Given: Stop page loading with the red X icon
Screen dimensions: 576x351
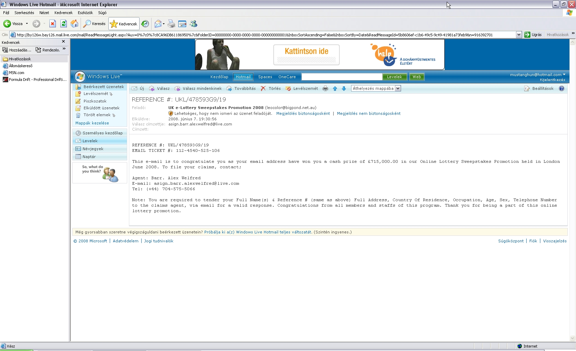Looking at the screenshot, I should [52, 24].
